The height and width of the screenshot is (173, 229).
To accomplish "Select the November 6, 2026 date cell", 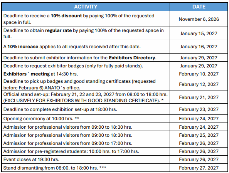I will [199, 19].
